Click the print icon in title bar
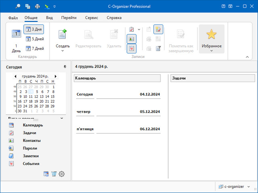This screenshot has height=193, width=258. pos(37,6)
